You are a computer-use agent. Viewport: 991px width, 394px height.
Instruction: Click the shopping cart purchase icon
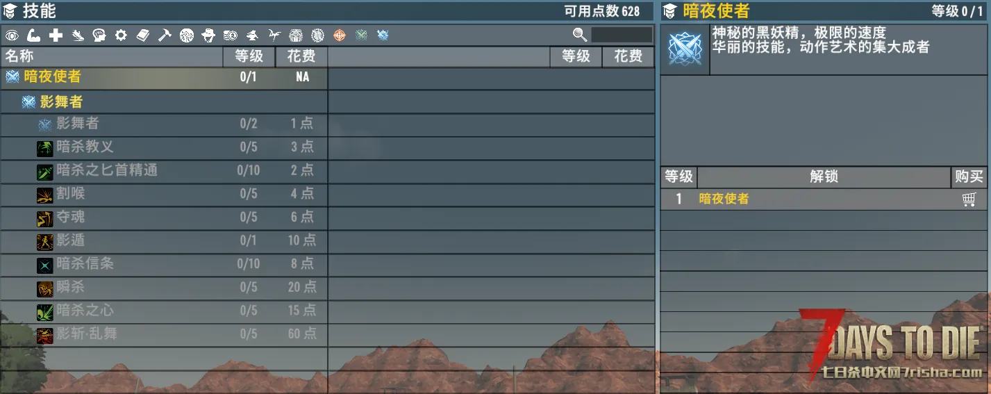pos(969,199)
